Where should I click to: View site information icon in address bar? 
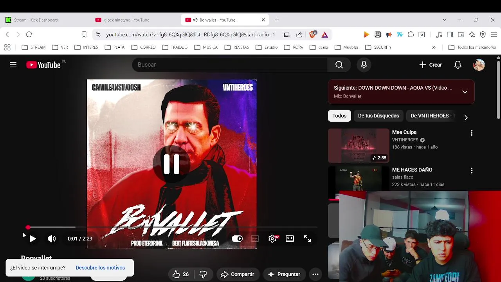point(98,34)
